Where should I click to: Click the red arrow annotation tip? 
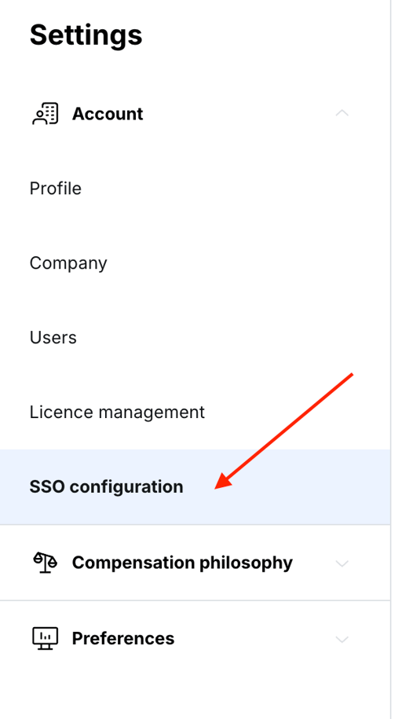(x=217, y=488)
